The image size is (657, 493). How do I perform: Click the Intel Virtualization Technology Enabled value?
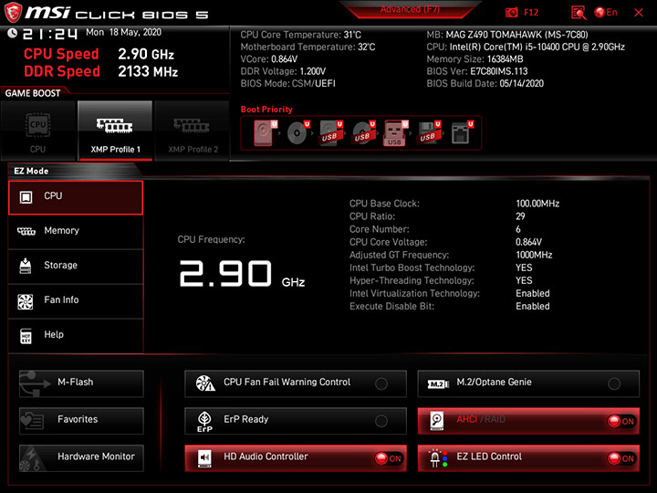(x=533, y=293)
